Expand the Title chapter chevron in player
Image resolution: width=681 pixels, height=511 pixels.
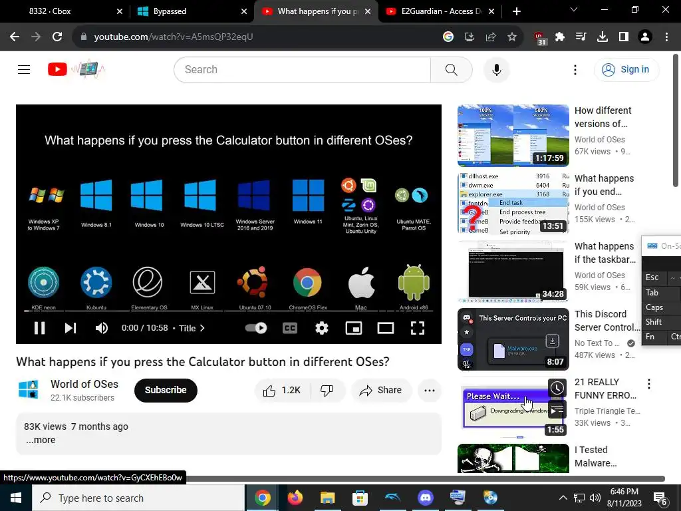[202, 328]
